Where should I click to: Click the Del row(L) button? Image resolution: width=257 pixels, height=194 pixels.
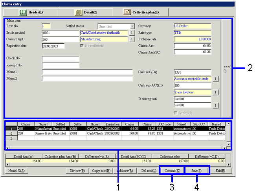coord(149,171)
